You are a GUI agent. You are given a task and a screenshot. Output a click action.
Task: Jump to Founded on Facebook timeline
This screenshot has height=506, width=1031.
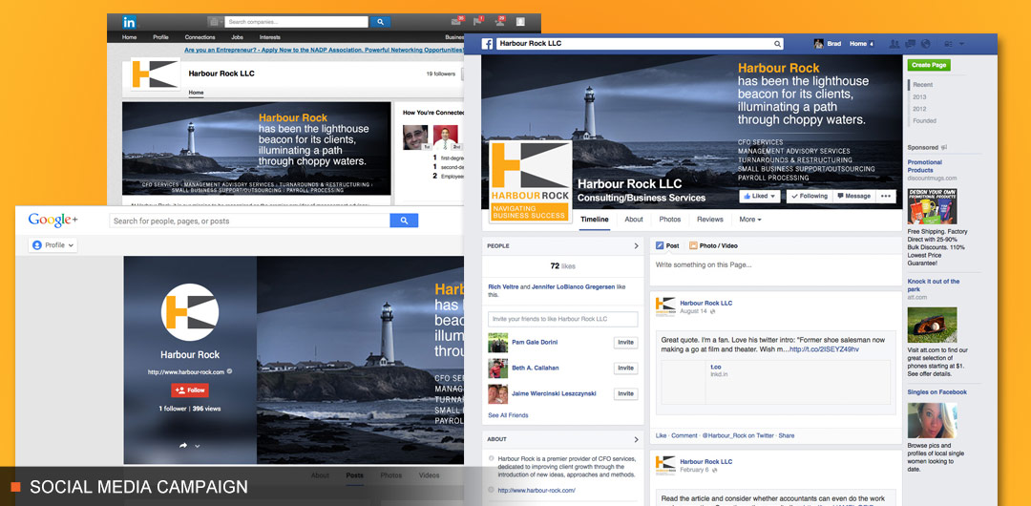coord(924,121)
